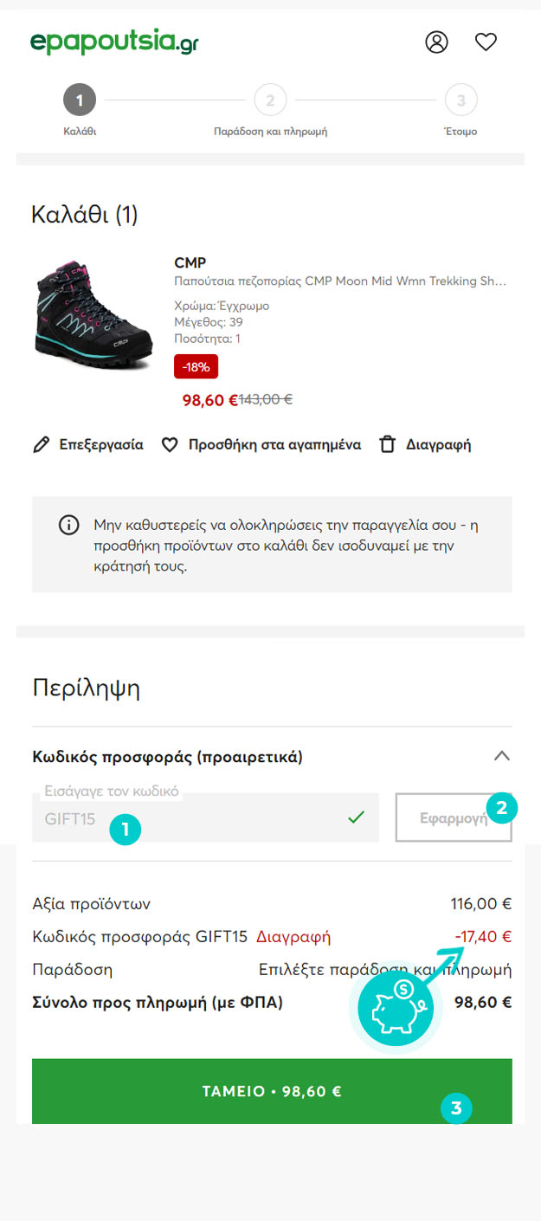Click the trash delete icon
Image resolution: width=541 pixels, height=1221 pixels.
coord(388,445)
